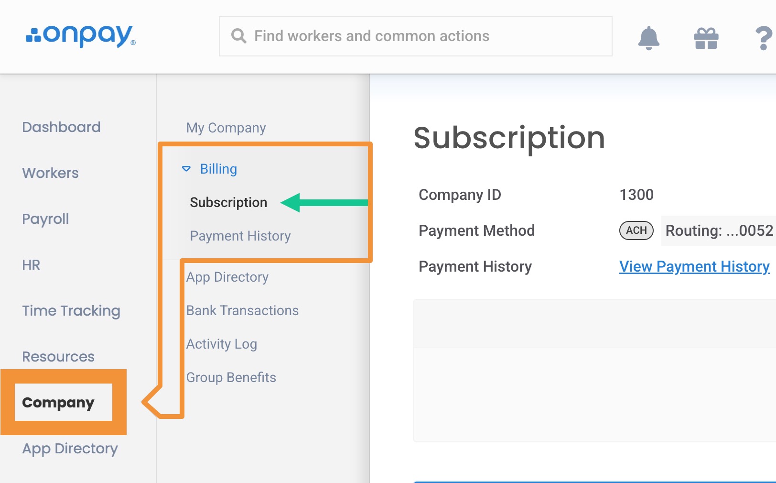Open Dashboard from sidebar
The width and height of the screenshot is (776, 483).
point(61,127)
